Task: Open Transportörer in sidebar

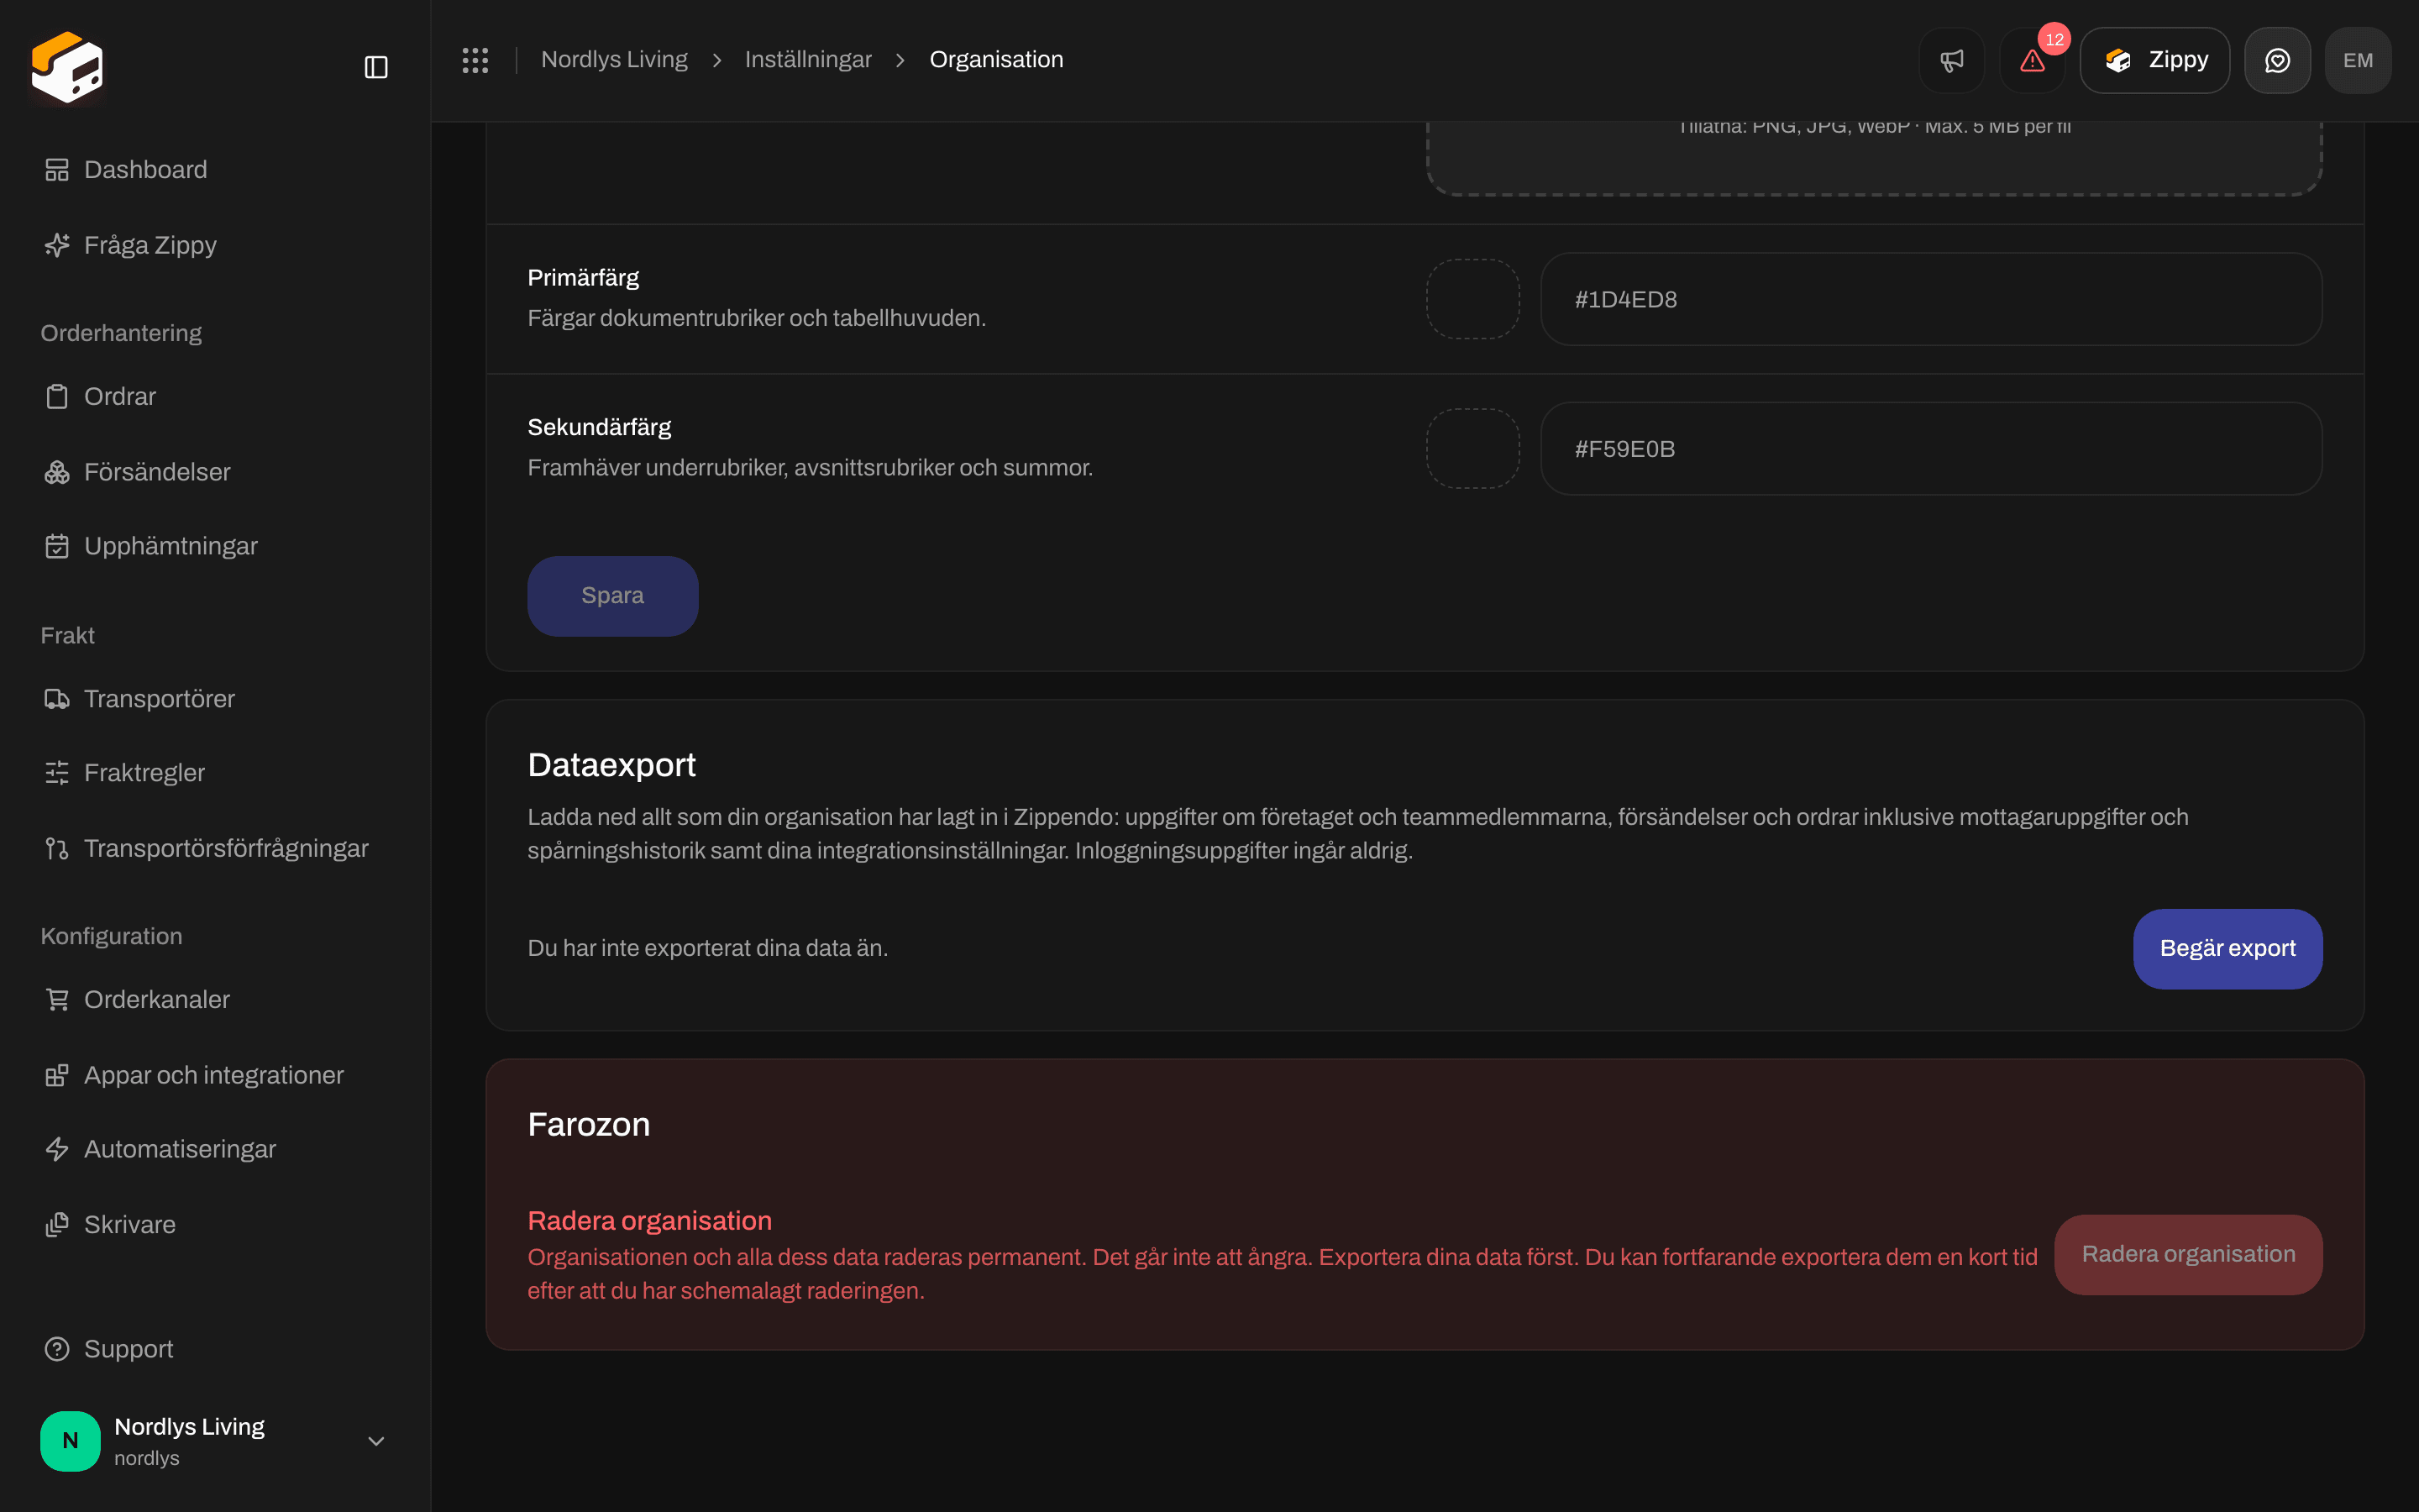Action: (x=215, y=699)
